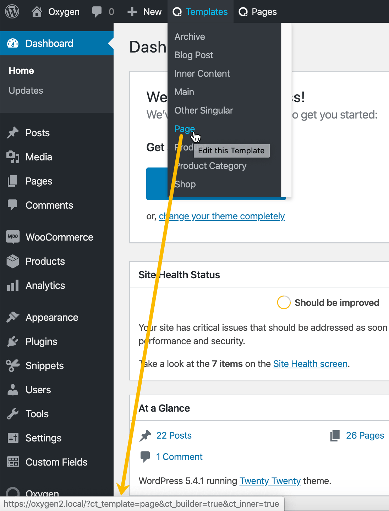
Task: Select Product Category in Templates menu
Action: tap(212, 166)
